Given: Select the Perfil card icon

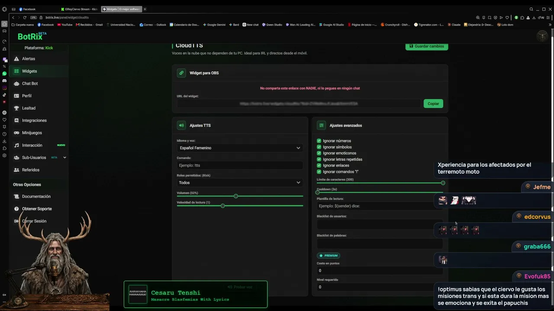Looking at the screenshot, I should point(16,96).
